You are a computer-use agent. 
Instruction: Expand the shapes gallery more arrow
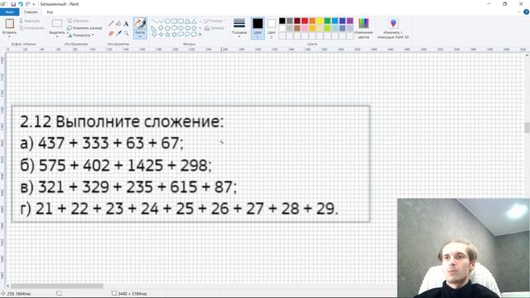[200, 35]
